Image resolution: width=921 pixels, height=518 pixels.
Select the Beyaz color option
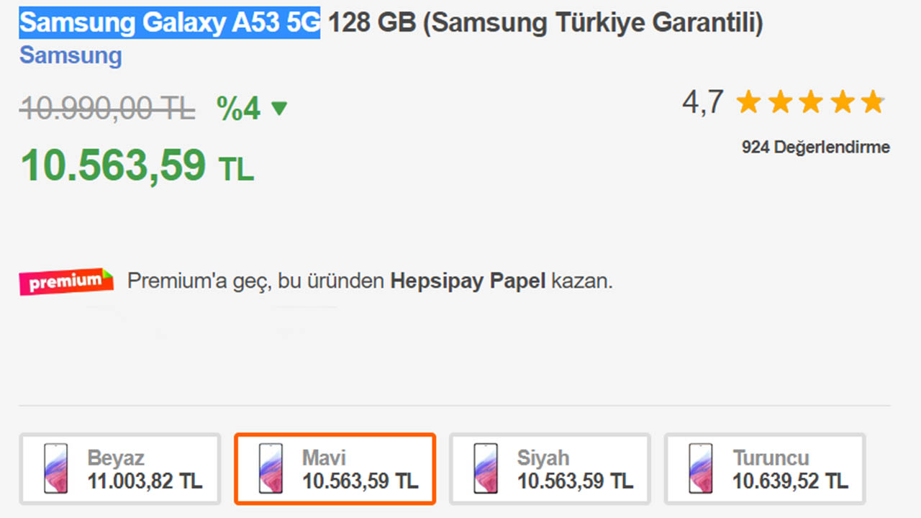(119, 468)
